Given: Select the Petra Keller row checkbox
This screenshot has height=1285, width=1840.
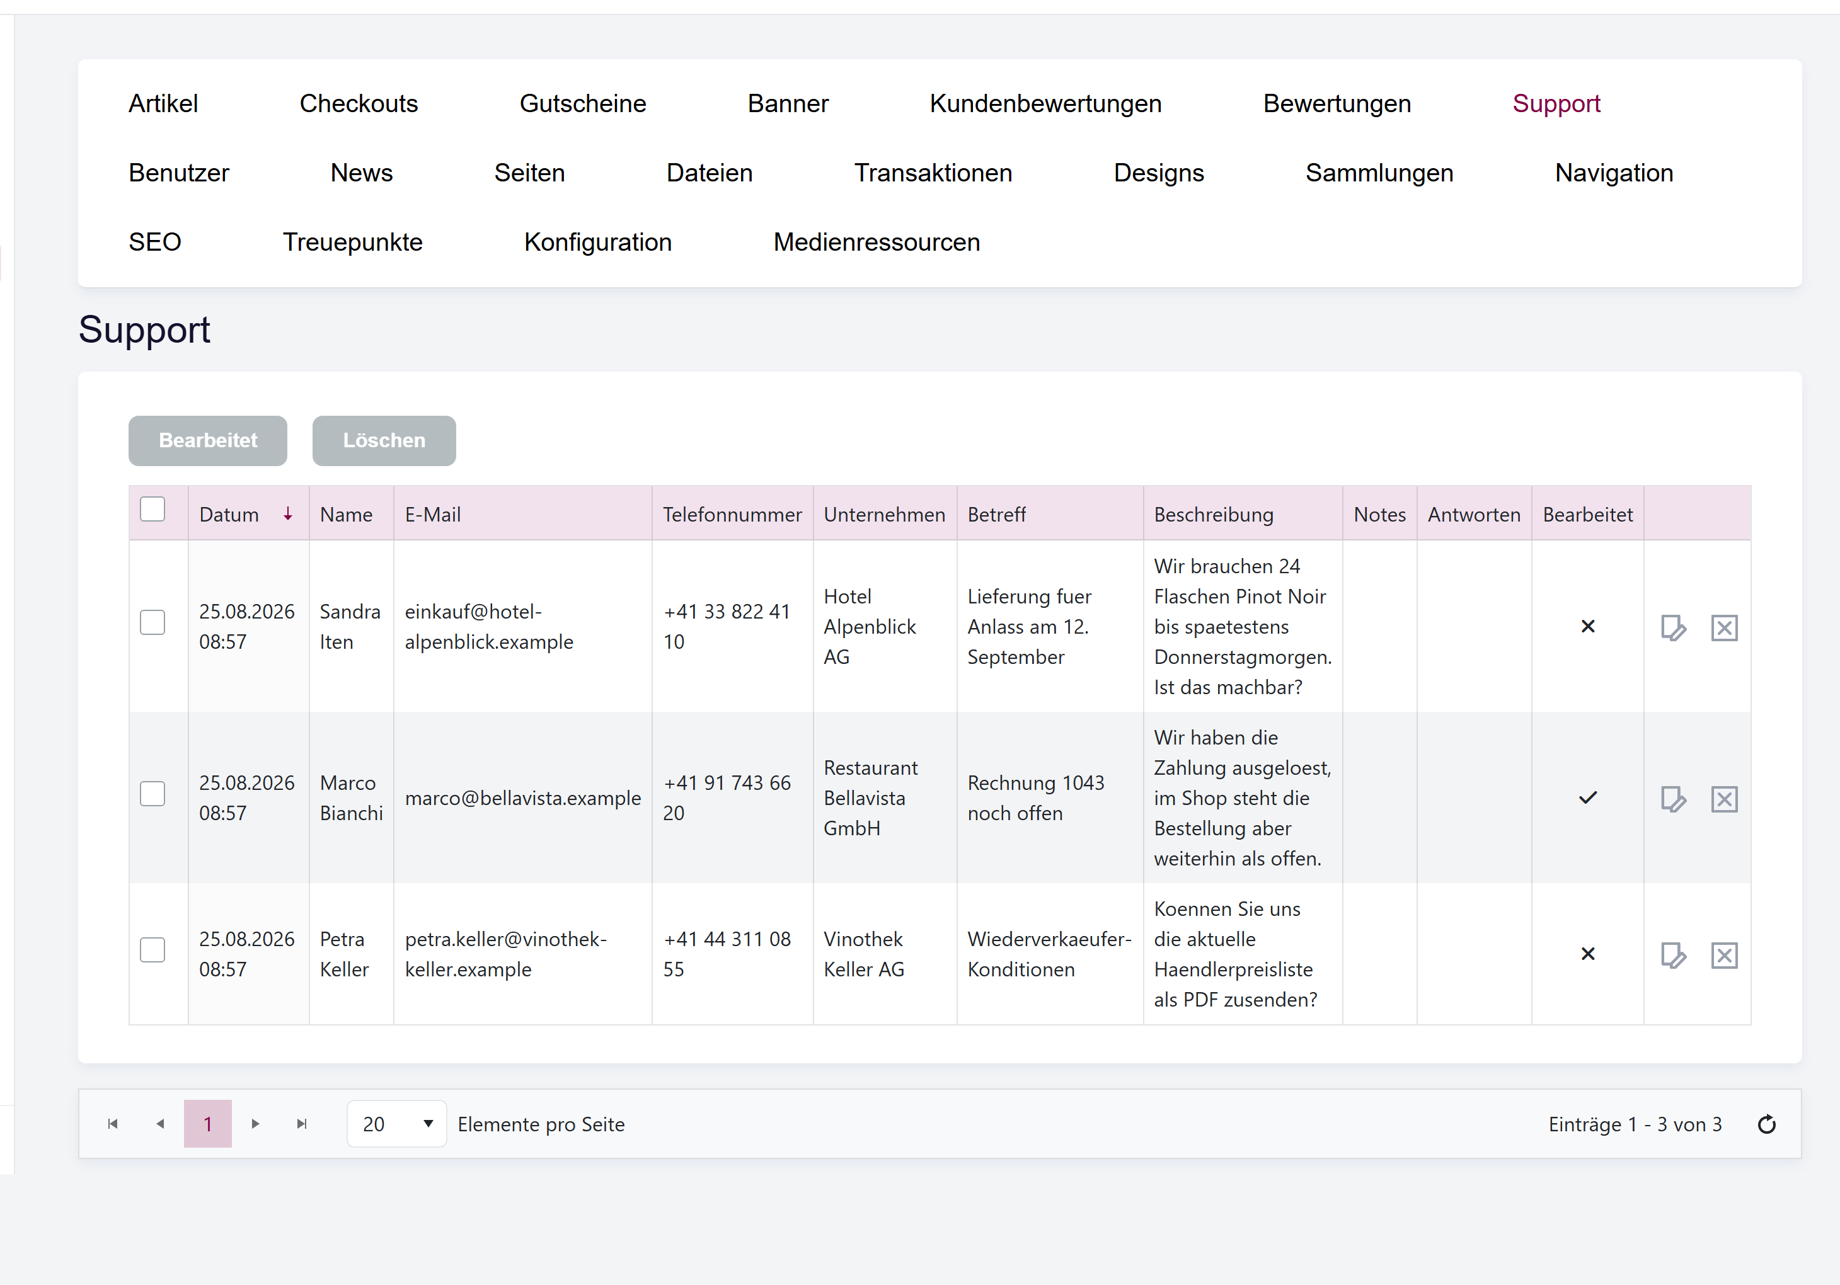Looking at the screenshot, I should point(152,950).
